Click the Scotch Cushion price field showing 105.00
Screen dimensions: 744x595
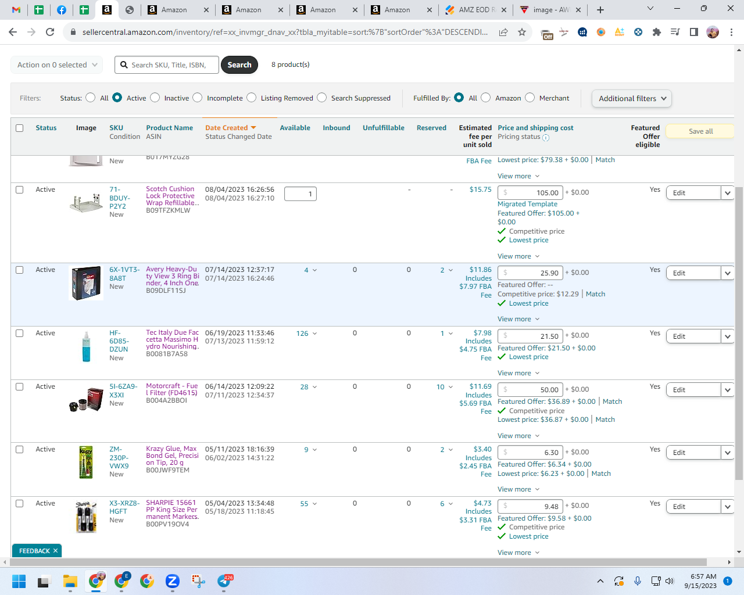point(531,193)
